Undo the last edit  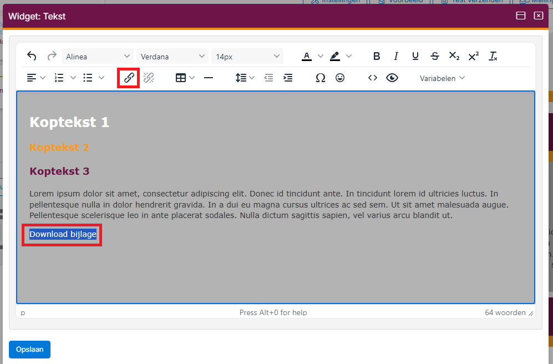pyautogui.click(x=32, y=56)
